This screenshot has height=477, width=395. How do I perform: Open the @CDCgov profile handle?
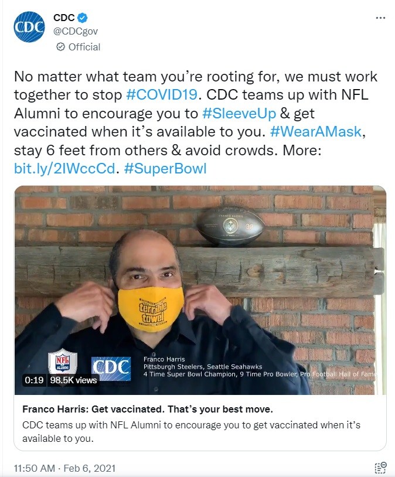(77, 32)
